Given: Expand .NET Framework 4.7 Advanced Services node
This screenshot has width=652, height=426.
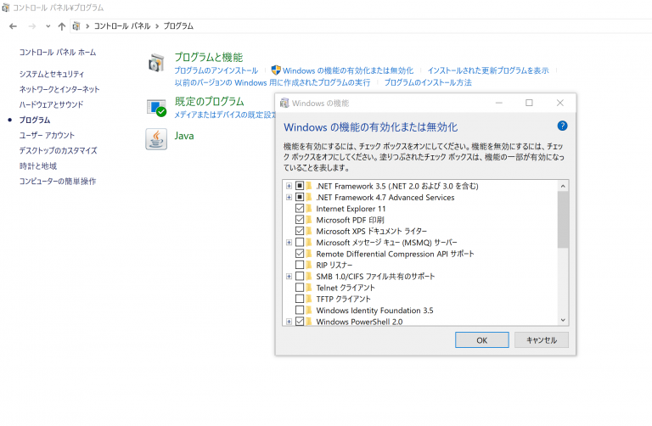Looking at the screenshot, I should 289,197.
